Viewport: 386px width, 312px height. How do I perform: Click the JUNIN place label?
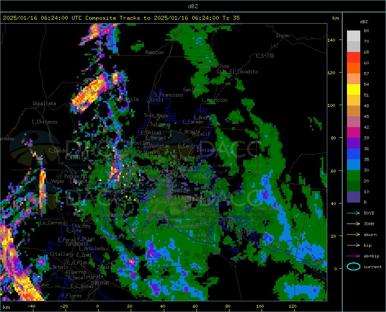[173, 203]
